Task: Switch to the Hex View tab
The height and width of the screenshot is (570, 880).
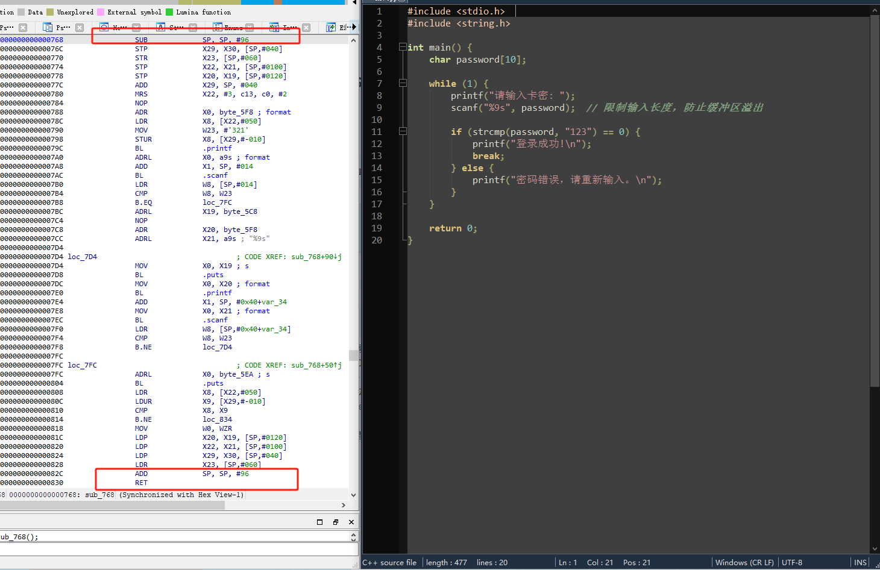Action: click(x=120, y=28)
